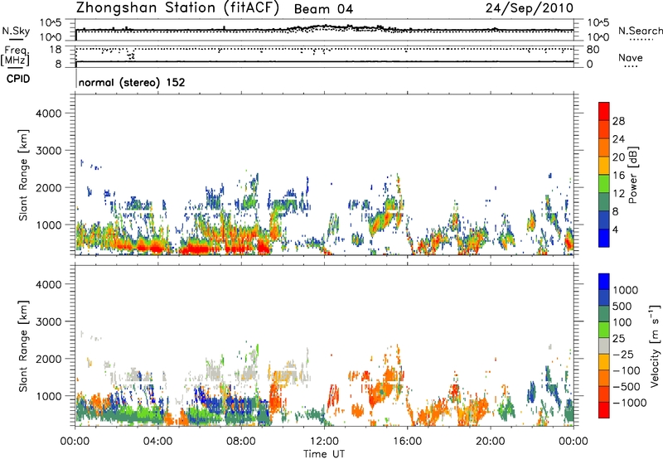Select the 'Freq. [MHz]' axis label
663x459 pixels.
coord(15,56)
